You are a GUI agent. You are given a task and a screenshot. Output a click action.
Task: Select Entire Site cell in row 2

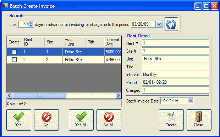[74, 60]
